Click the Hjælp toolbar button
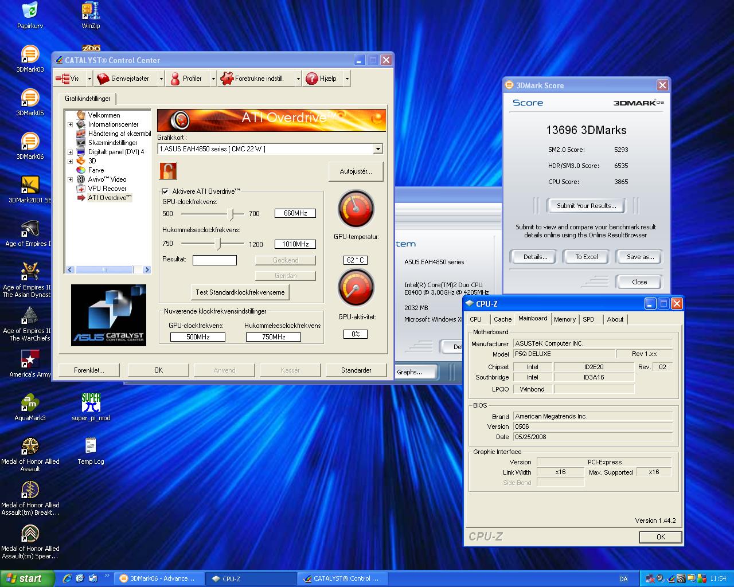Image resolution: width=734 pixels, height=587 pixels. pos(323,79)
